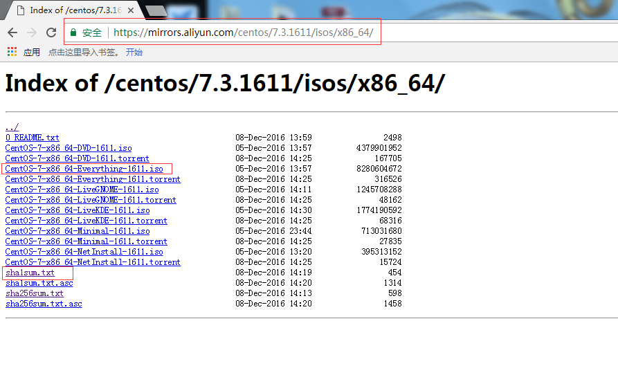The height and width of the screenshot is (368, 618).
Task: Click the file size 1458
Action: 392,304
